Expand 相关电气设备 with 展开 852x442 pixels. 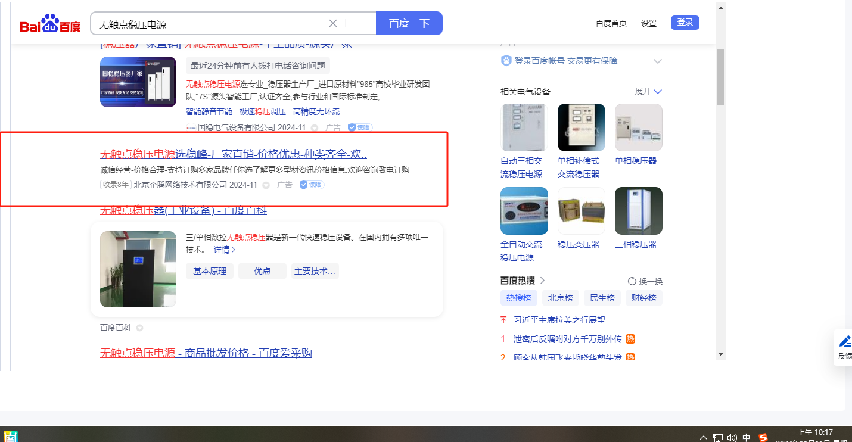pyautogui.click(x=648, y=91)
